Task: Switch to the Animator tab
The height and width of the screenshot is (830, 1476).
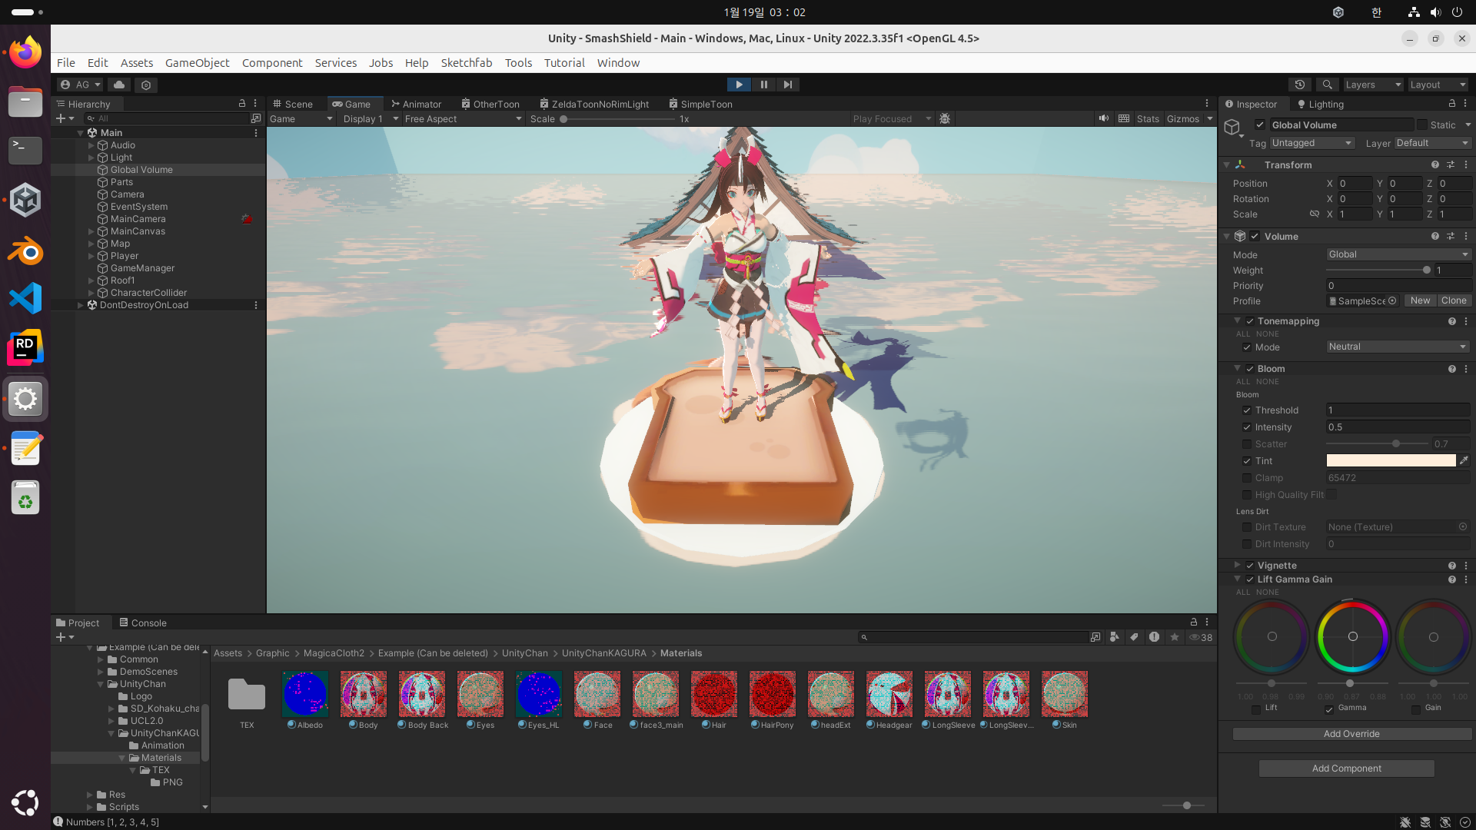Action: 416,104
